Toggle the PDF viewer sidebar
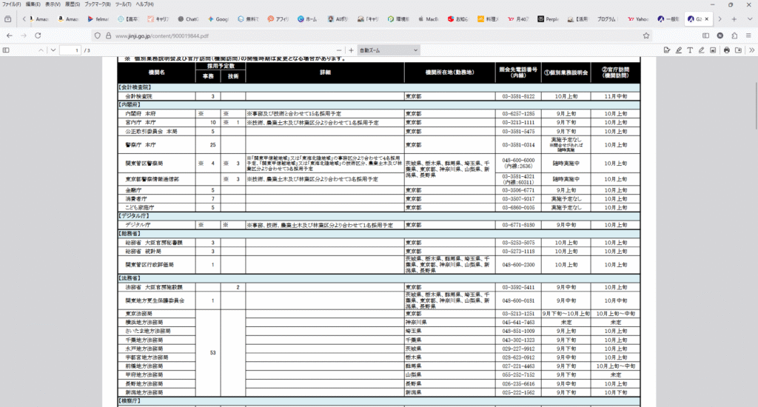Viewport: 758px width, 407px height. (x=6, y=50)
